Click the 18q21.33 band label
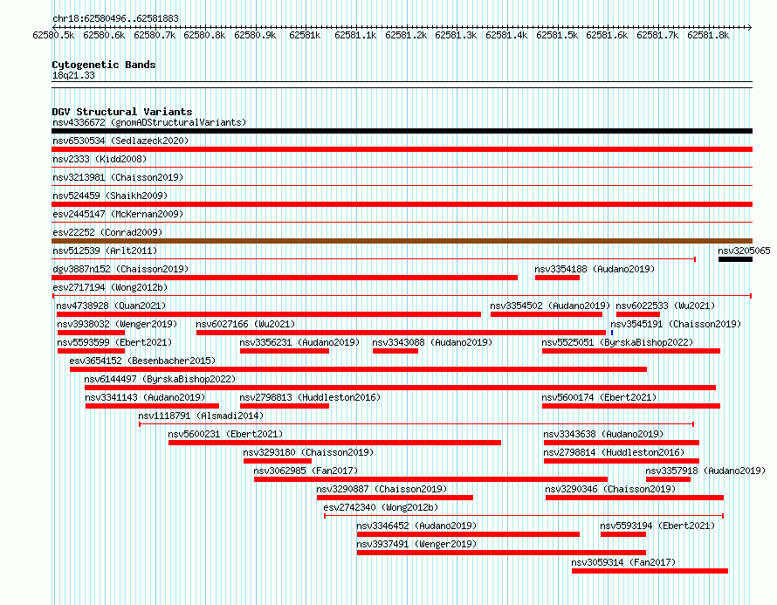 pos(73,75)
